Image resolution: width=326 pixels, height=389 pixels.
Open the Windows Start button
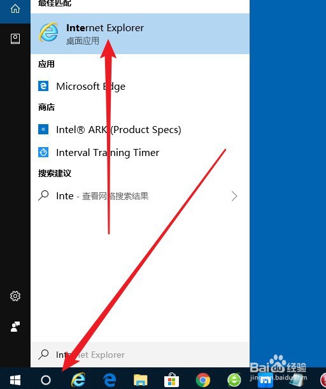coord(15,380)
